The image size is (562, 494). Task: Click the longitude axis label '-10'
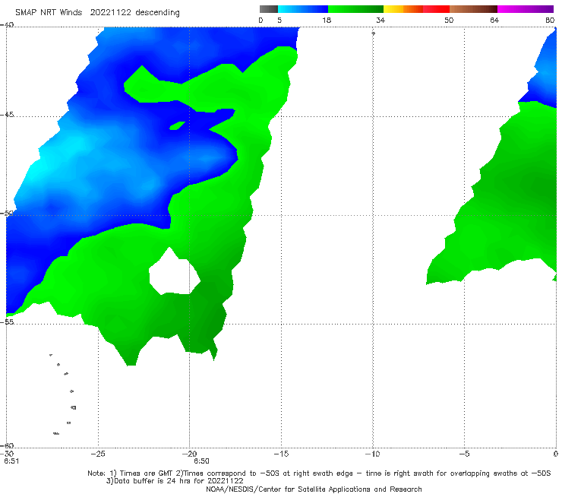(x=373, y=454)
